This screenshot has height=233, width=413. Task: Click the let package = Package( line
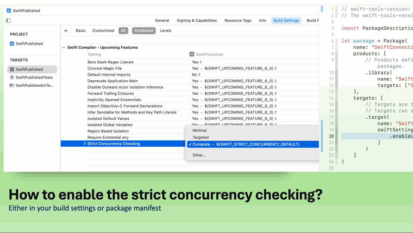pos(374,41)
